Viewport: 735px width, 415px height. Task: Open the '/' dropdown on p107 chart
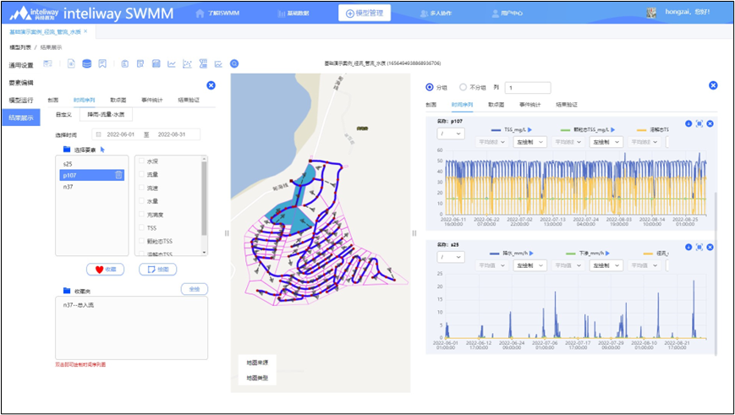[x=450, y=134]
